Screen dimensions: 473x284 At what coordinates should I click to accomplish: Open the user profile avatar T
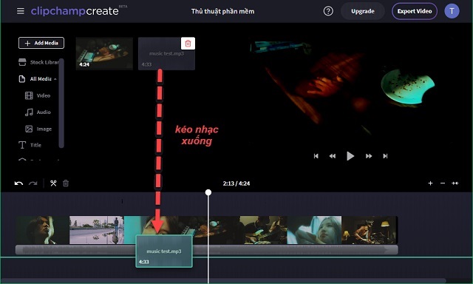pyautogui.click(x=452, y=11)
